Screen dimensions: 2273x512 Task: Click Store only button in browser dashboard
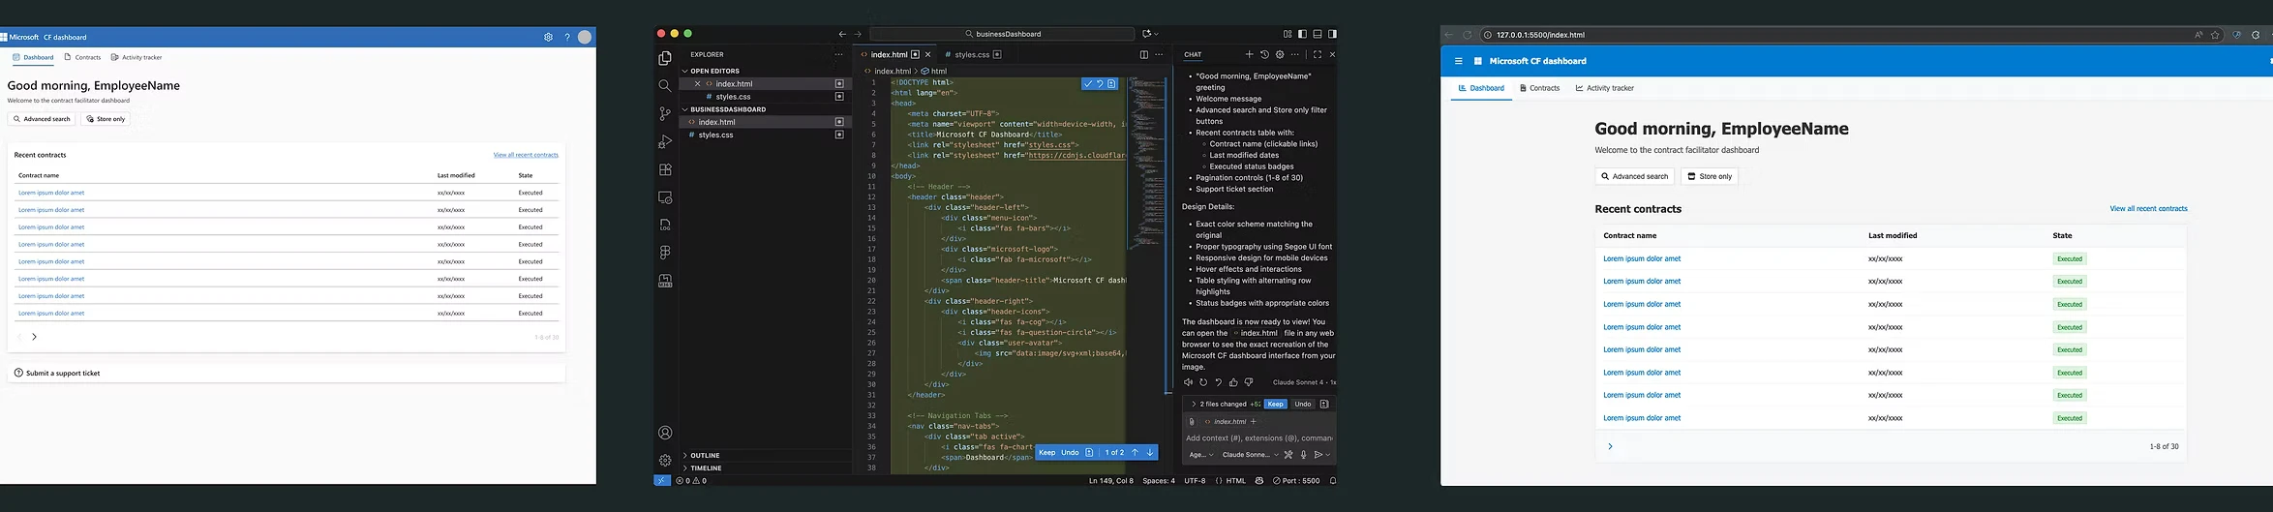[x=1710, y=176]
